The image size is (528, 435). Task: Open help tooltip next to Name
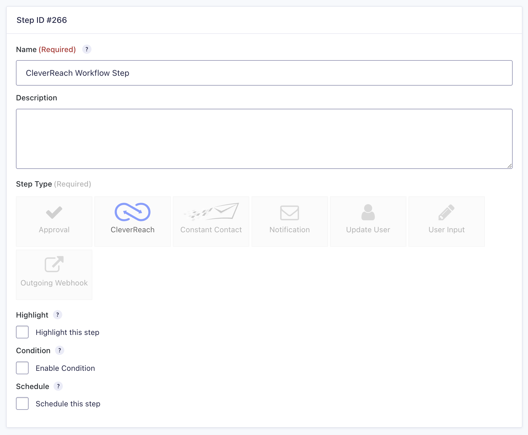87,49
